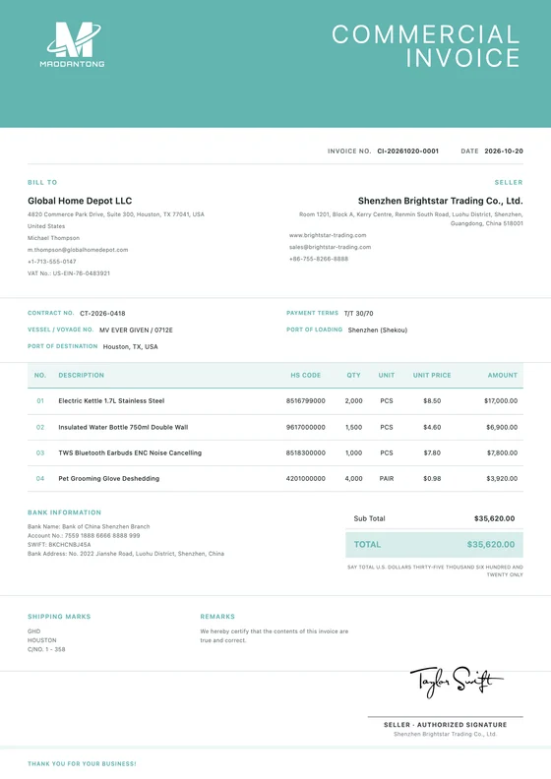The width and height of the screenshot is (551, 779).
Task: Select Bank Name: Bank of China Shenzhen Branch
Action: 89,526
